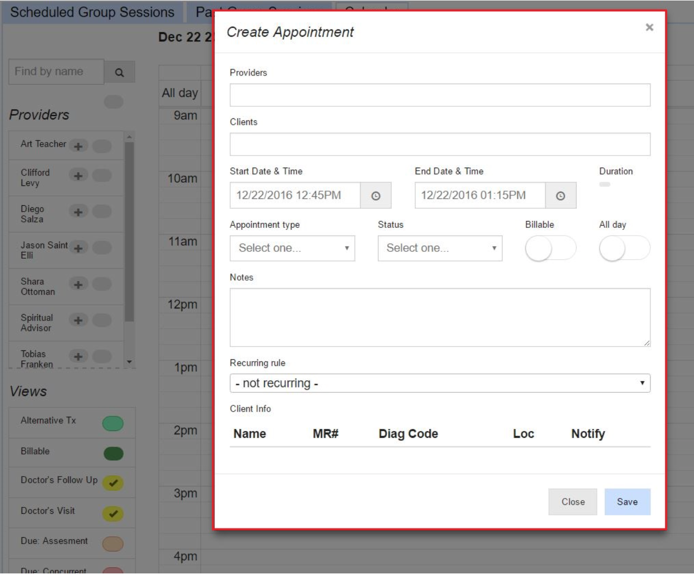
Task: Open the Start Date & Time clock picker
Action: pos(375,196)
